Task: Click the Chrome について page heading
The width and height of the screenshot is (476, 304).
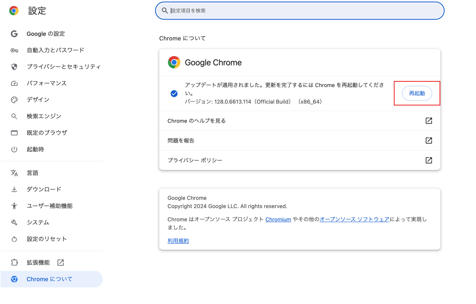Action: pos(182,38)
